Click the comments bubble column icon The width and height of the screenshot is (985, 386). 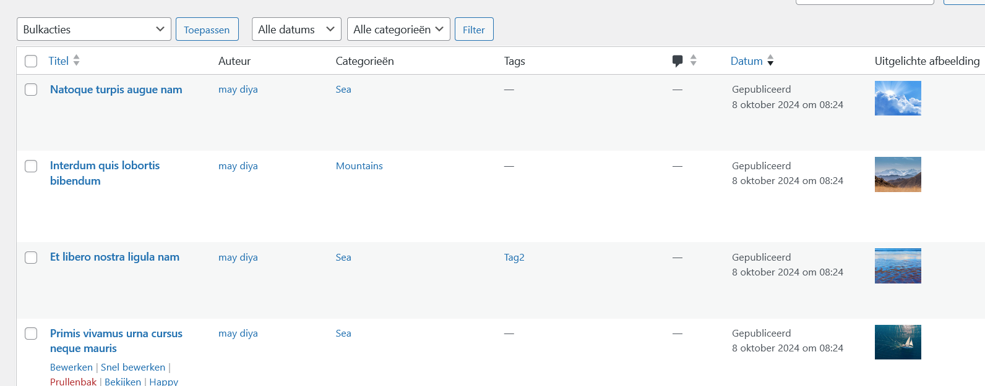point(677,61)
